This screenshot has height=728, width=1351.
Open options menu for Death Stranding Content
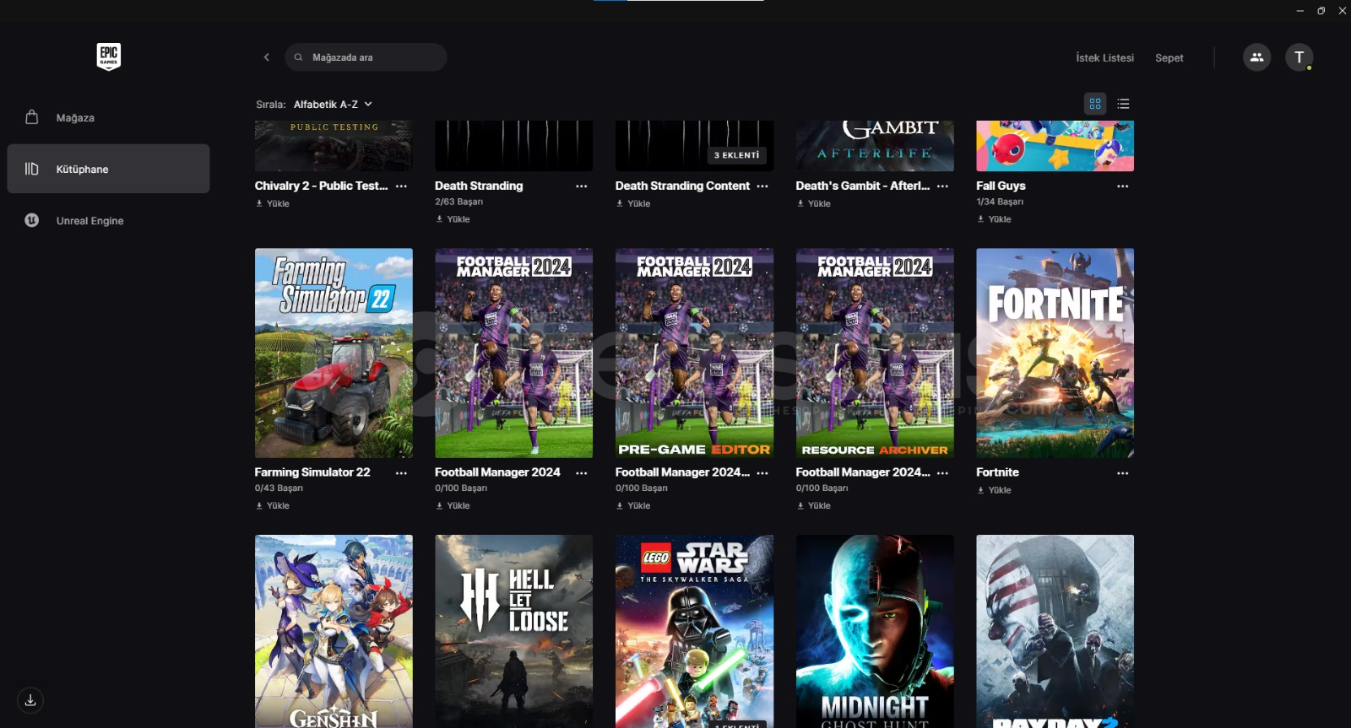coord(762,186)
